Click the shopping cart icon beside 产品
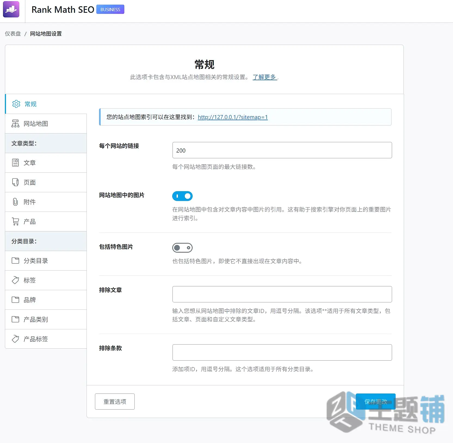Viewport: 453px width, 443px height. (x=16, y=221)
